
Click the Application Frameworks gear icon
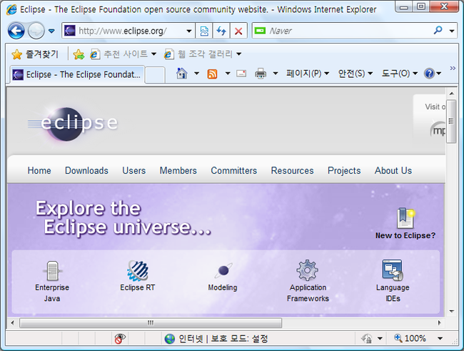click(x=308, y=270)
